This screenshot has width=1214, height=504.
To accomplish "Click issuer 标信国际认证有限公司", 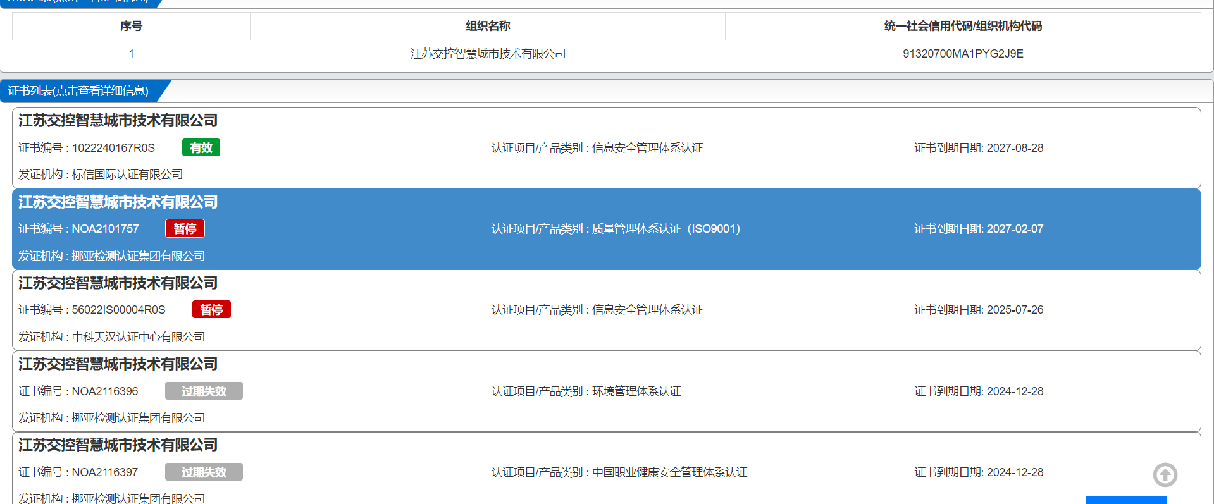I will pyautogui.click(x=127, y=175).
